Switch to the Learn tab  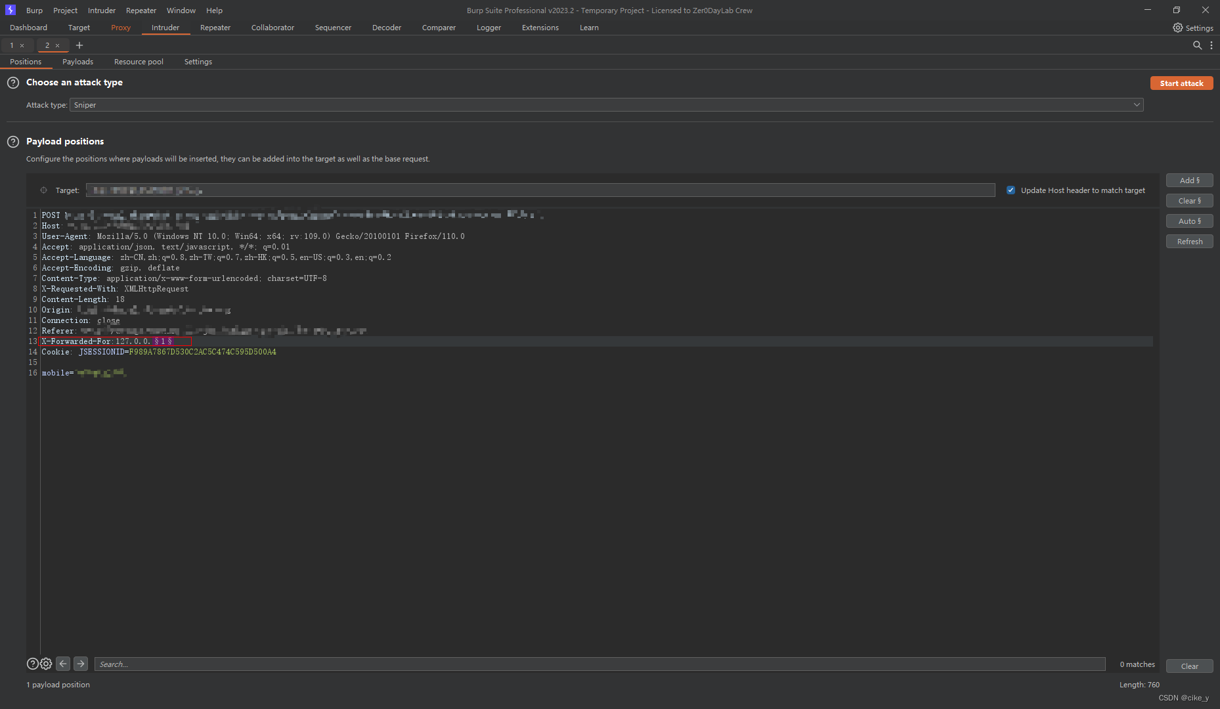point(589,28)
